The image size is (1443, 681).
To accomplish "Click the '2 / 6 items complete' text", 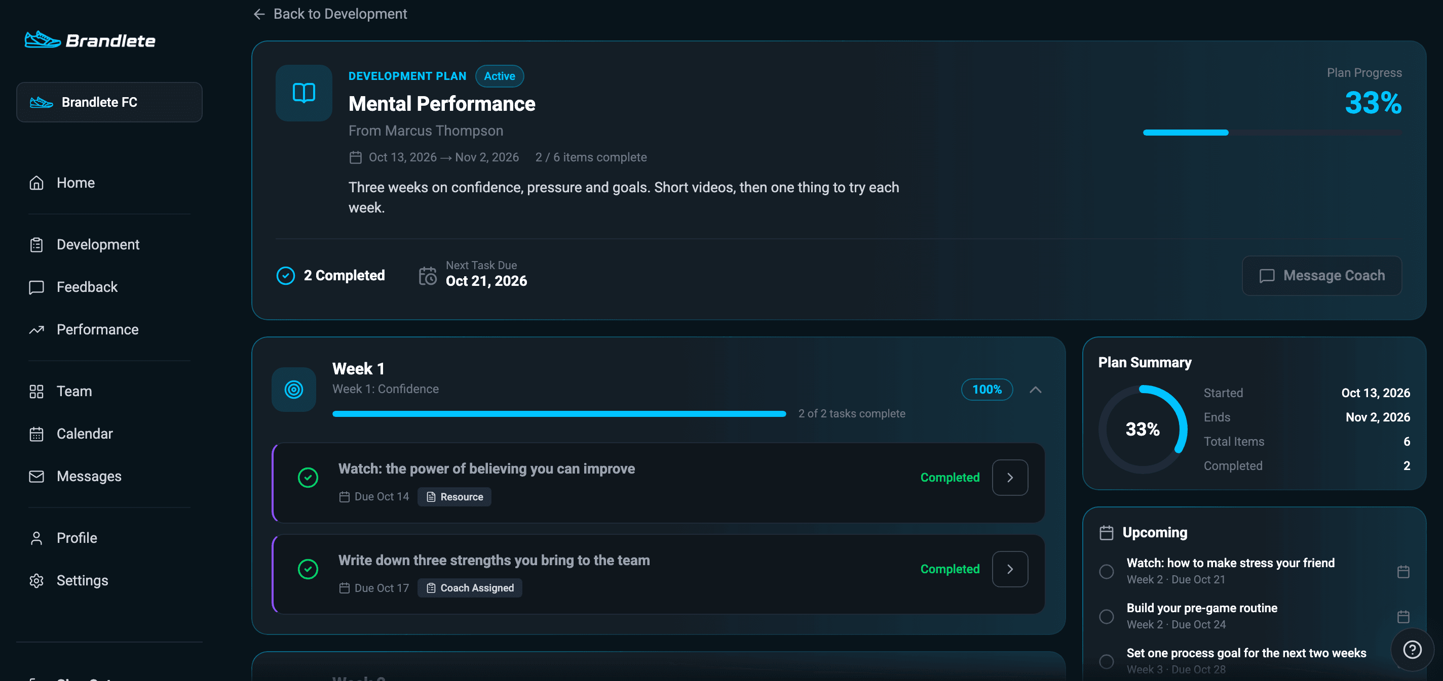I will click(x=591, y=157).
